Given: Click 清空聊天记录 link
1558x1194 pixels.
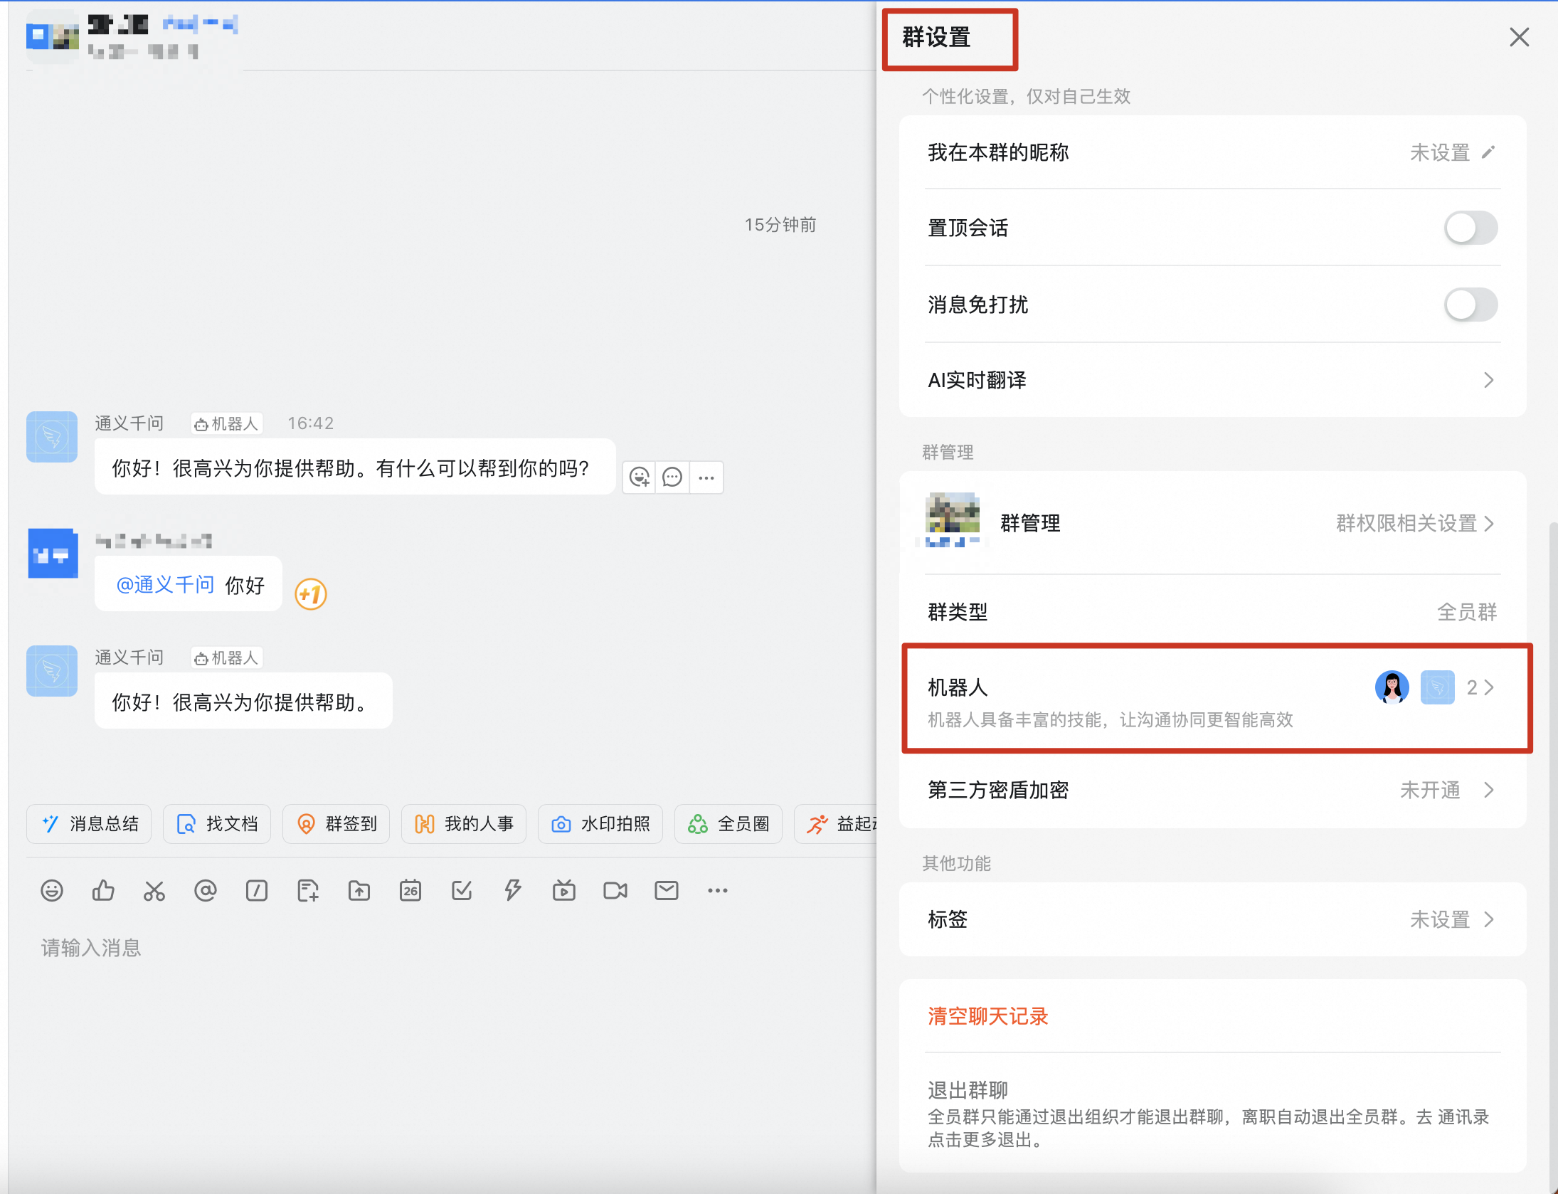Looking at the screenshot, I should click(987, 1016).
